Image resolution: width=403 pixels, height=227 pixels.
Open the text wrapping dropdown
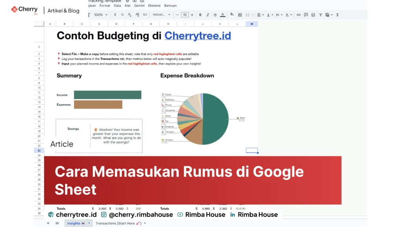(279, 15)
